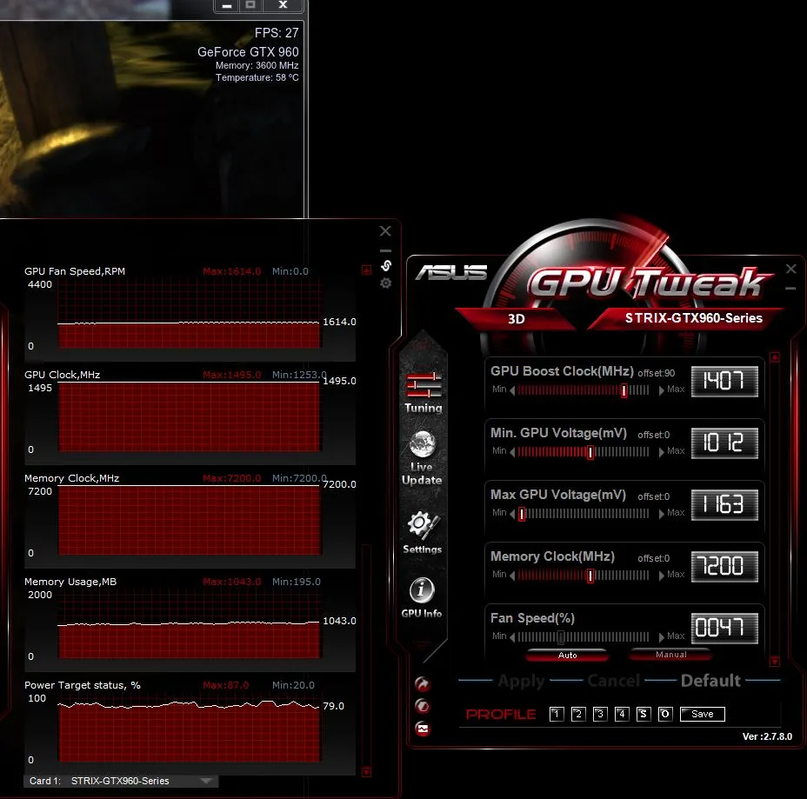Click the up arrow above GPU Tweak's tuning sliders

point(775,356)
